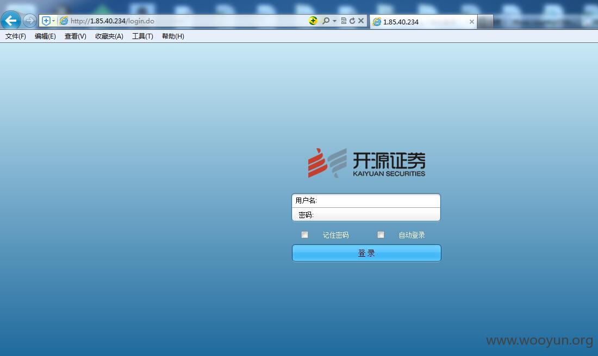Click the magnifier search icon

pos(326,21)
